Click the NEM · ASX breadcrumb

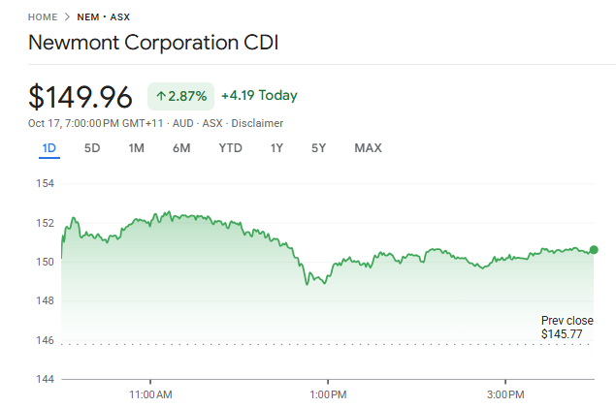point(103,17)
